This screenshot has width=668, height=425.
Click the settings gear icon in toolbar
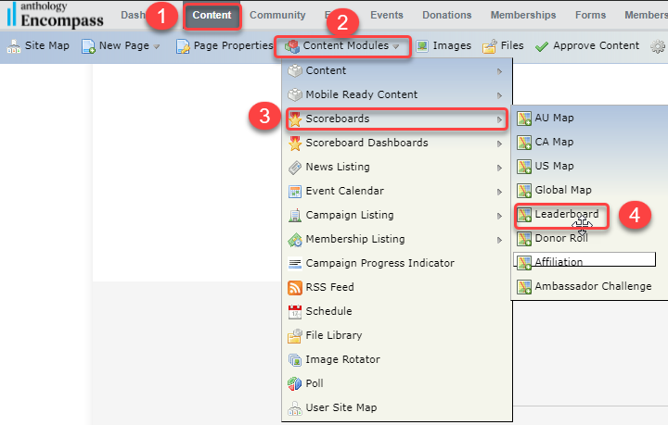click(x=658, y=46)
